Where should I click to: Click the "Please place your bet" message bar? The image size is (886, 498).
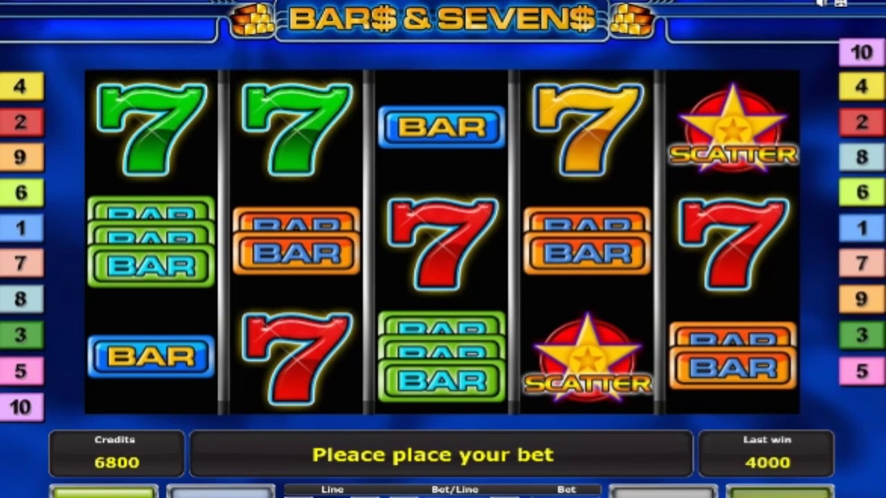point(441,454)
